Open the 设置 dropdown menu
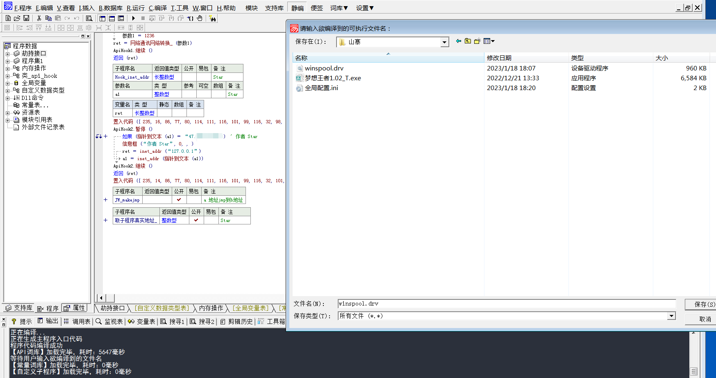Screen dimensions: 716x378 click(x=365, y=8)
